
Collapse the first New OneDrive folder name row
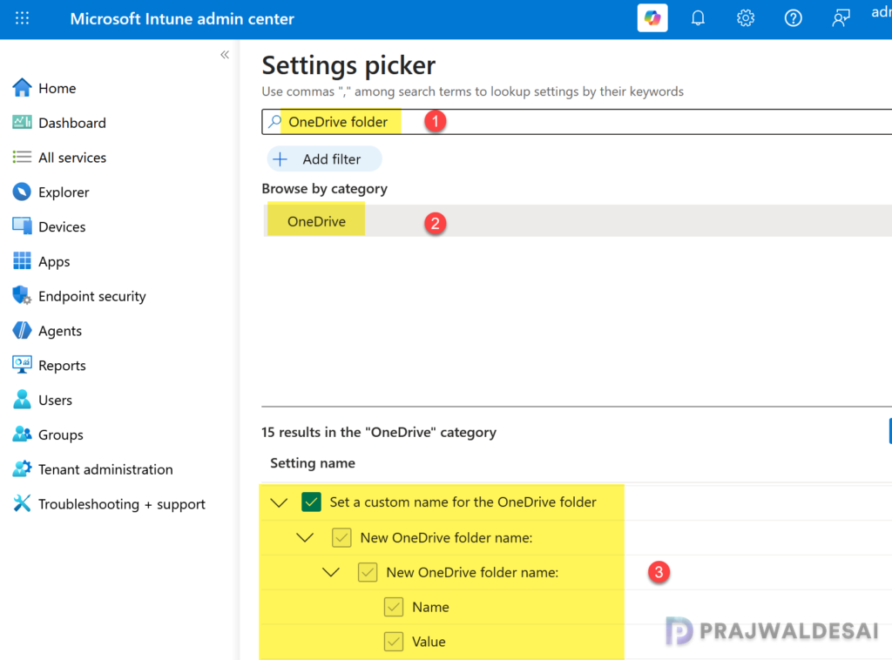click(x=305, y=537)
